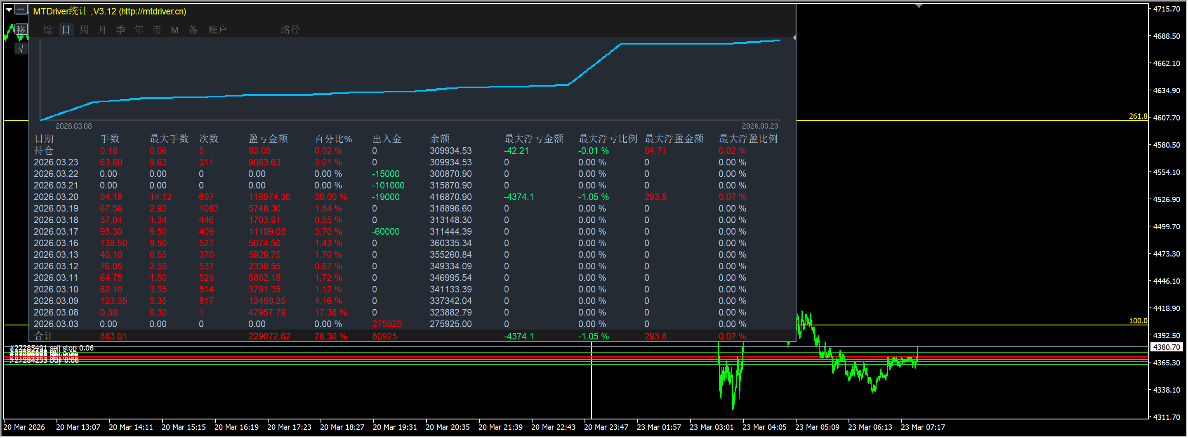Click the equity curve end date 2026.03.23
This screenshot has width=1188, height=438.
760,126
